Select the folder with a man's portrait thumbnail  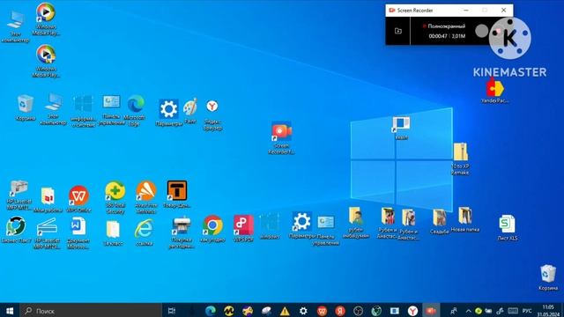[356, 223]
